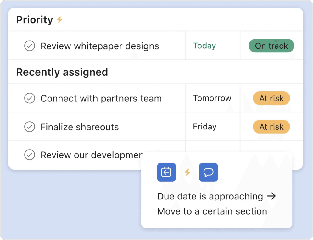Select Move to a certain section
The height and width of the screenshot is (240, 313).
point(212,211)
